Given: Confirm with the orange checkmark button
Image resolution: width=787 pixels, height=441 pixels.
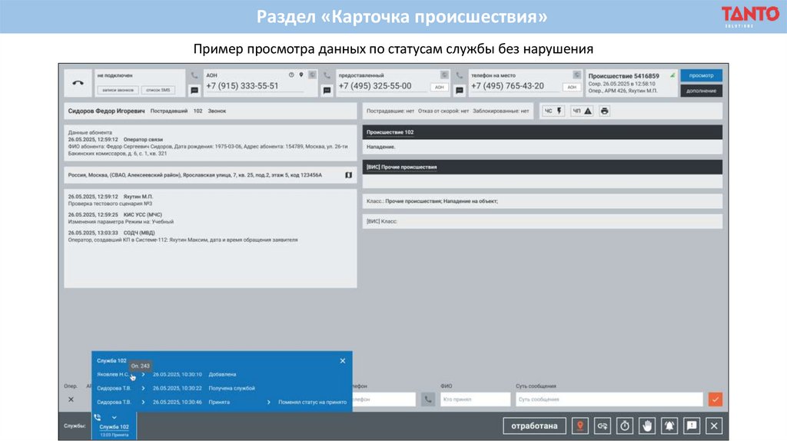Looking at the screenshot, I should pos(716,400).
